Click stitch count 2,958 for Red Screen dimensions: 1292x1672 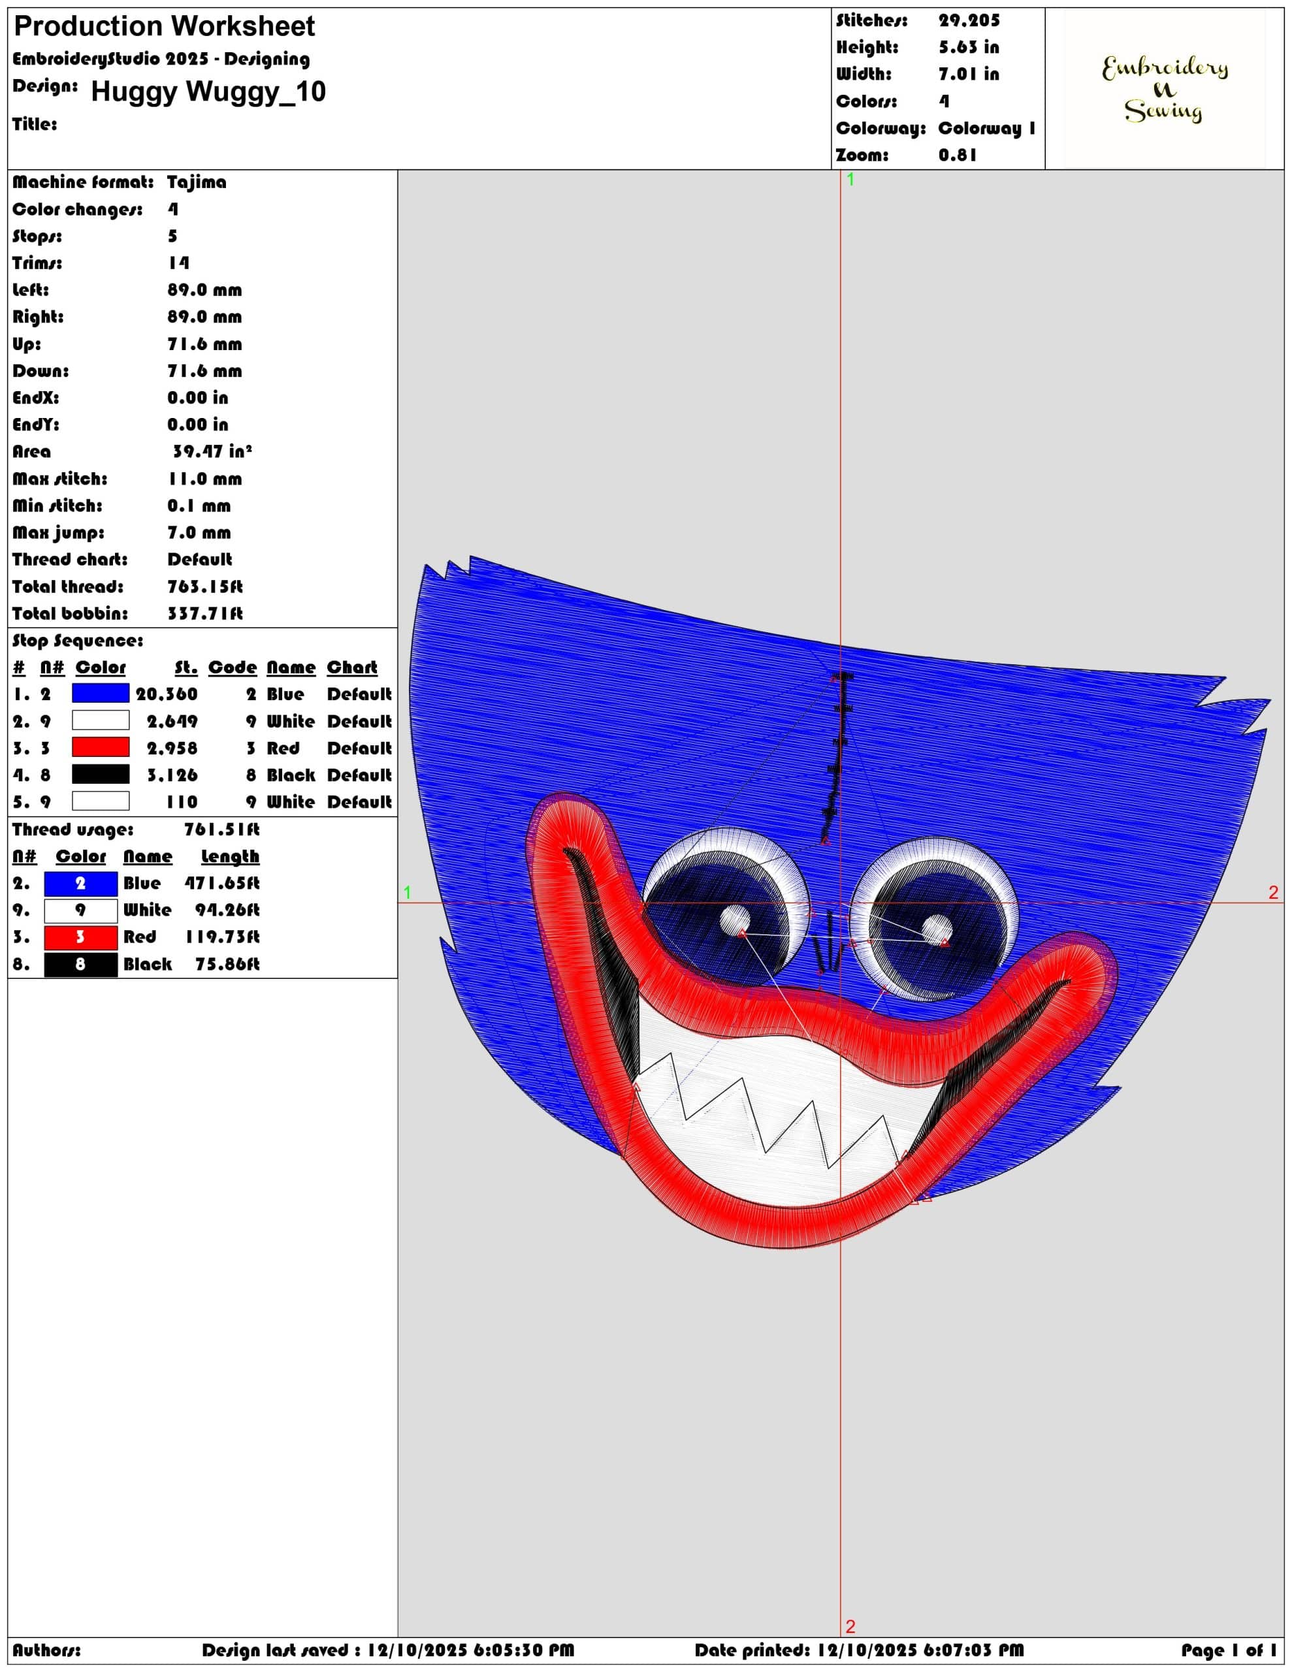coord(172,748)
